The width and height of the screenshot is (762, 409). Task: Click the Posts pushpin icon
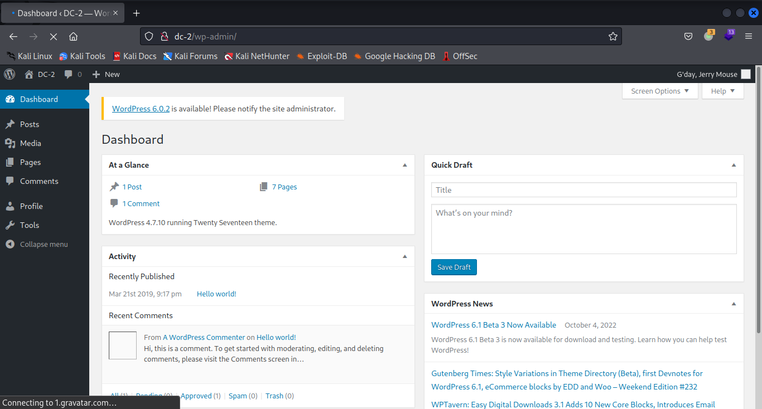[10, 124]
